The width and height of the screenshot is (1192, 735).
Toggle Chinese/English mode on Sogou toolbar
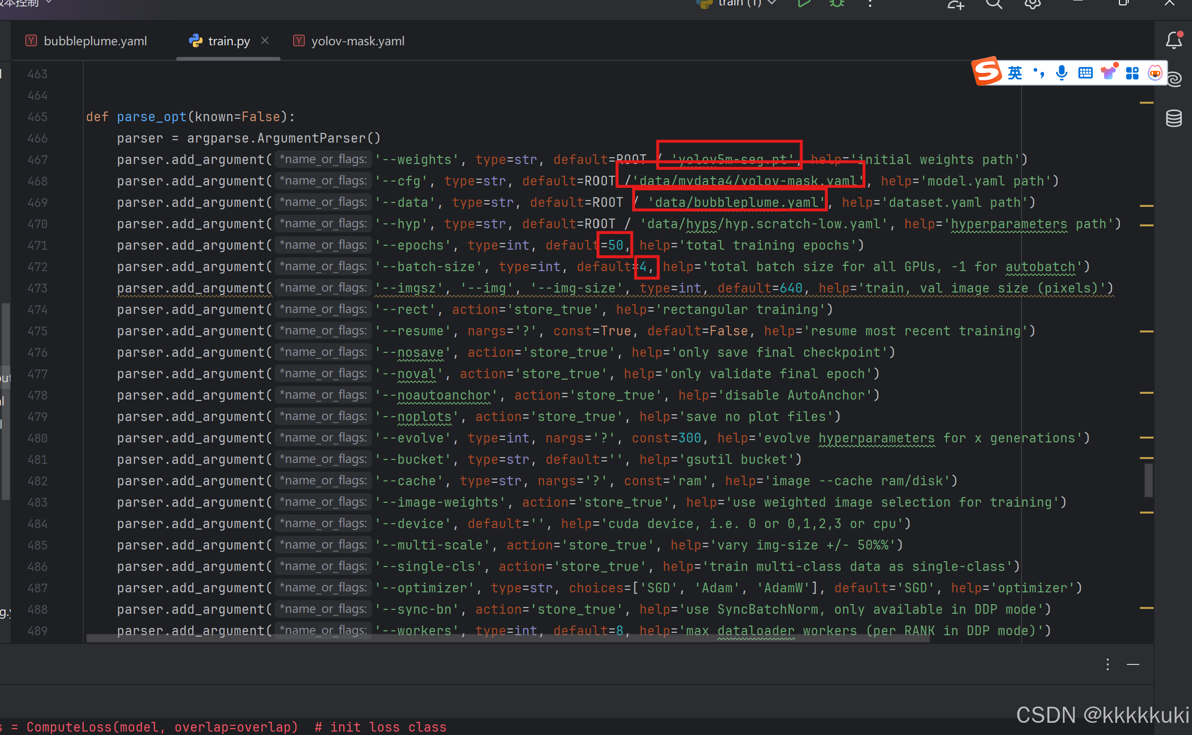point(1015,72)
